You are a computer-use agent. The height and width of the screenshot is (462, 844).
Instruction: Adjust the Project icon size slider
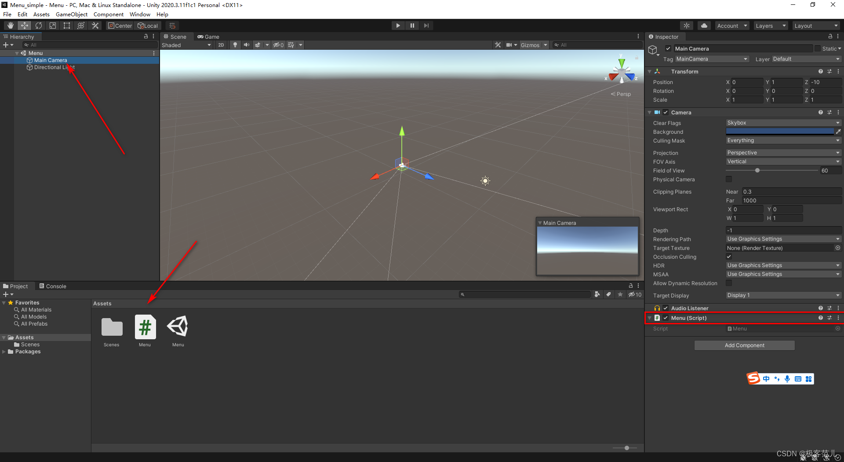(626, 448)
